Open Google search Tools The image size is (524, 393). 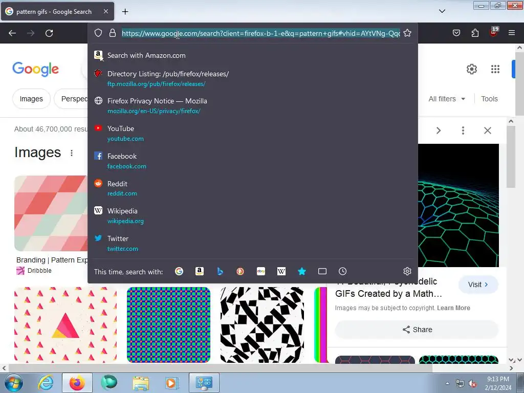(489, 99)
